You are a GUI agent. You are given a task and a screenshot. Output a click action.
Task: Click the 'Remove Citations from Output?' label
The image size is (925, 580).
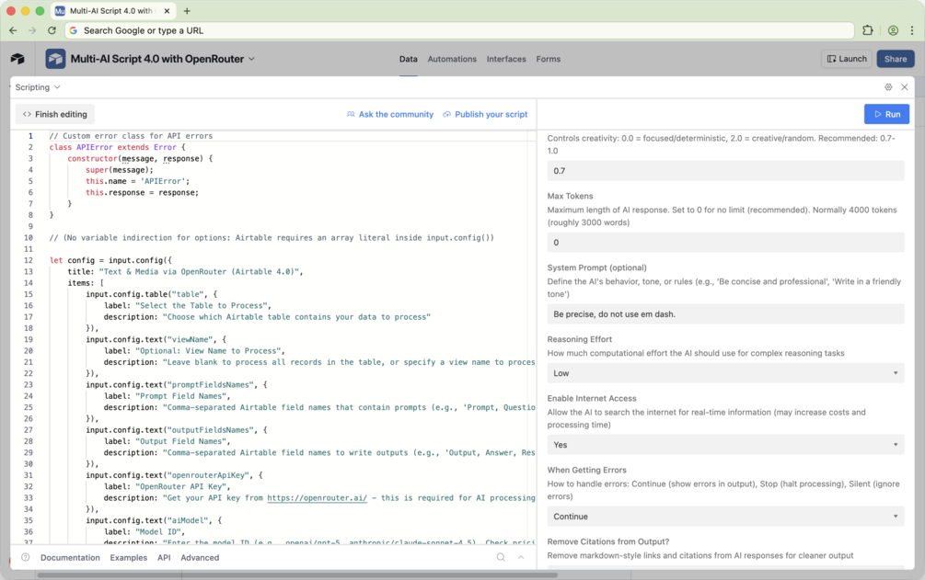pos(608,541)
